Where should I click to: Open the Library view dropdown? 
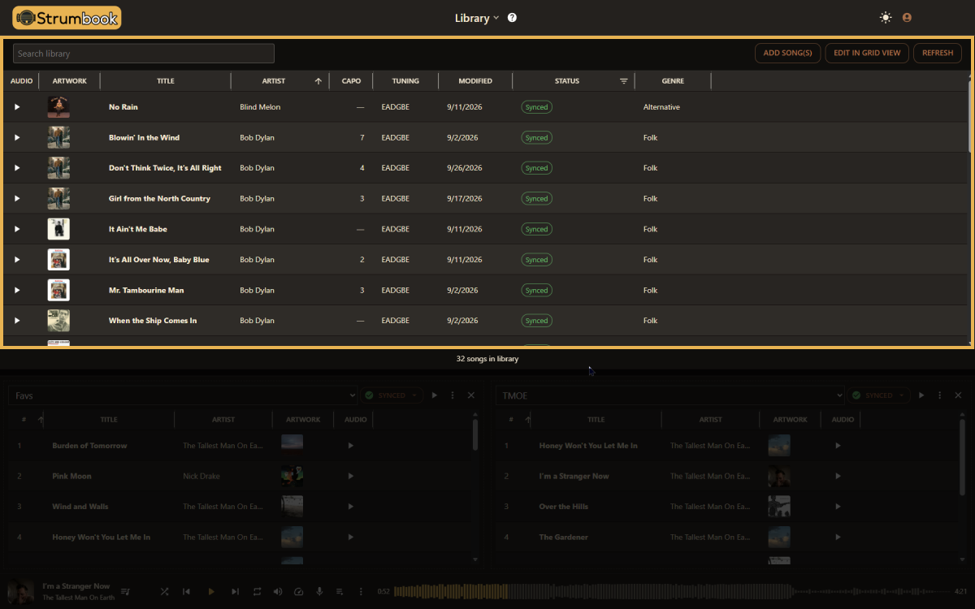[x=477, y=18]
